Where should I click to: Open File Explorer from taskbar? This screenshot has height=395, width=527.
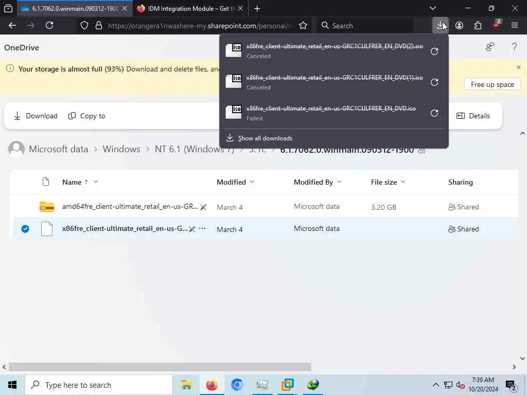click(x=186, y=385)
